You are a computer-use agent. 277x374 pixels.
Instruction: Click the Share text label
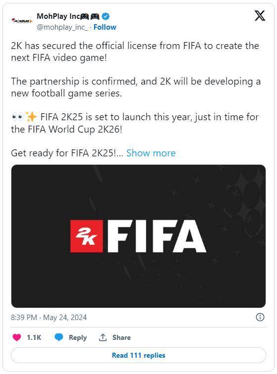122,337
